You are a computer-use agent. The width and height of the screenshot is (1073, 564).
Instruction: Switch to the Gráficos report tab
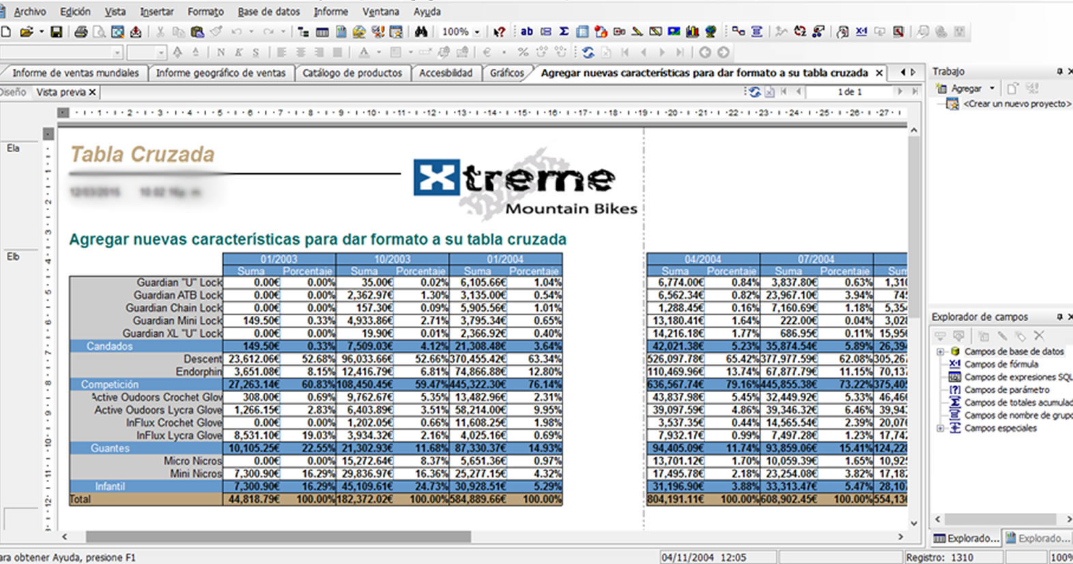click(x=506, y=73)
